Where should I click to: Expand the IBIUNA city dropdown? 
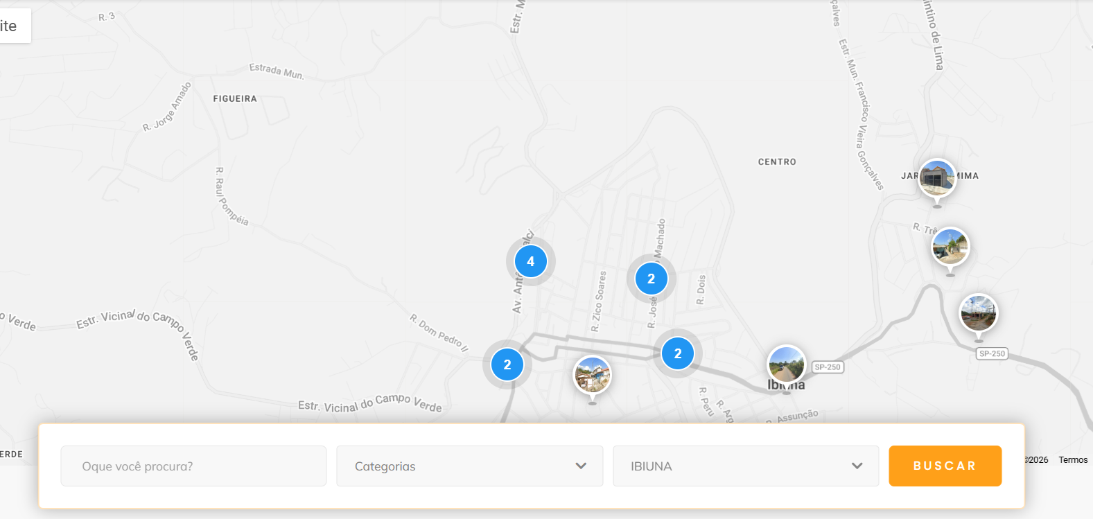click(745, 466)
